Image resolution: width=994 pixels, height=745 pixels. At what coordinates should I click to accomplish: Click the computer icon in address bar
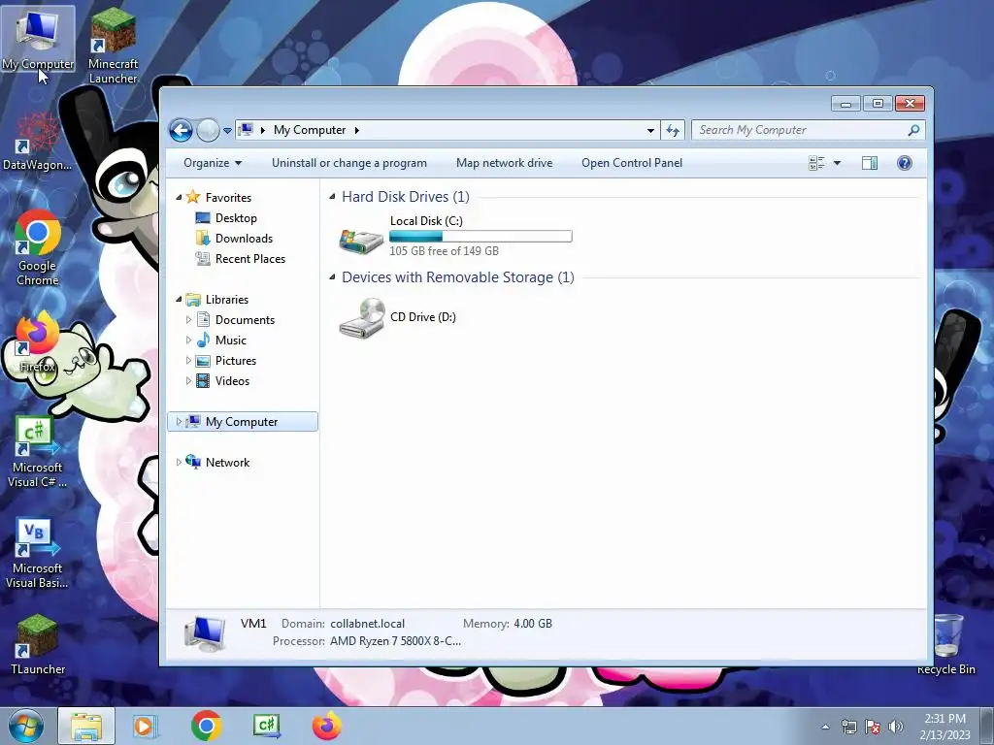[246, 130]
